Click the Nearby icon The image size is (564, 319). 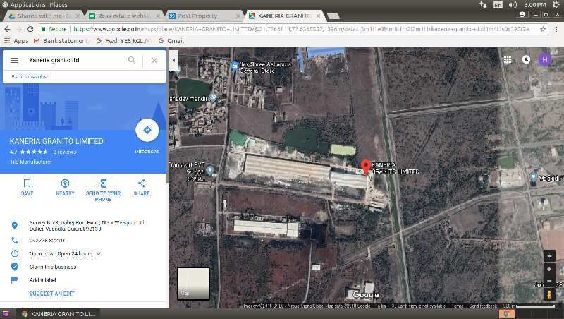65,183
